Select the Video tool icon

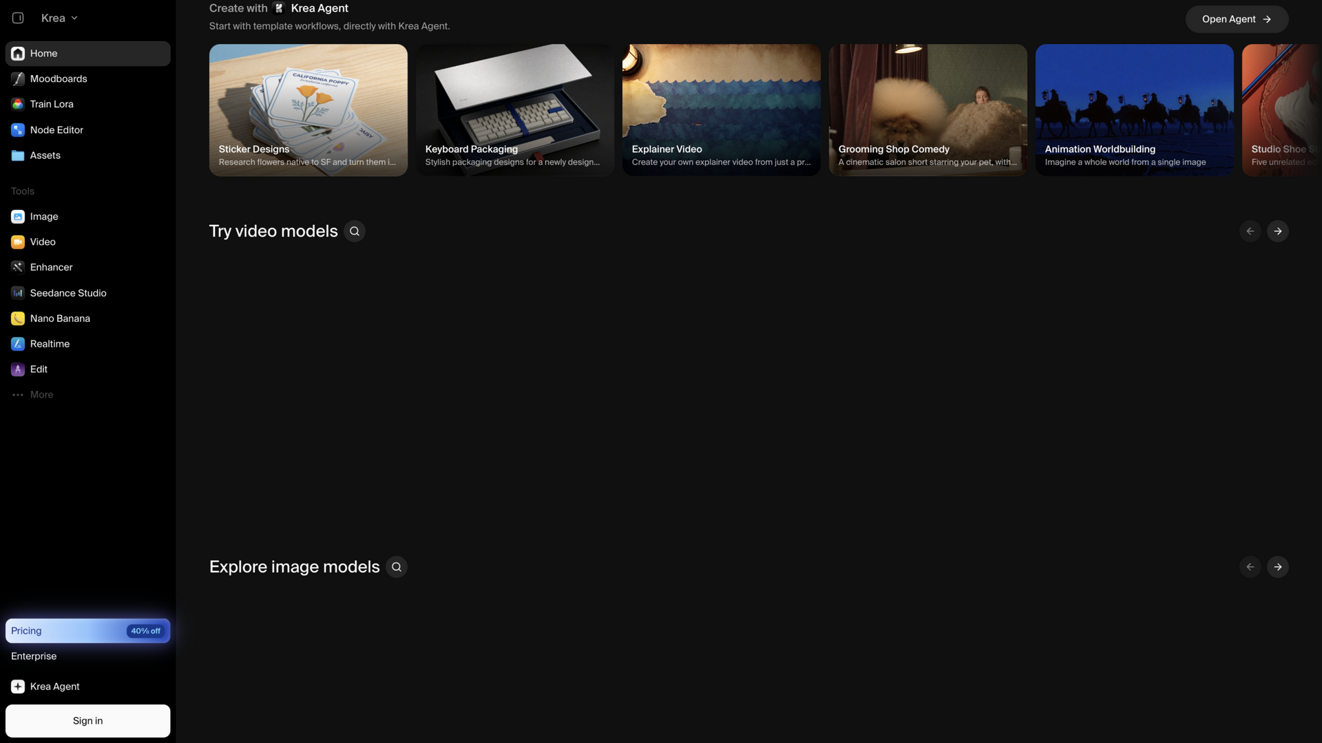[18, 242]
